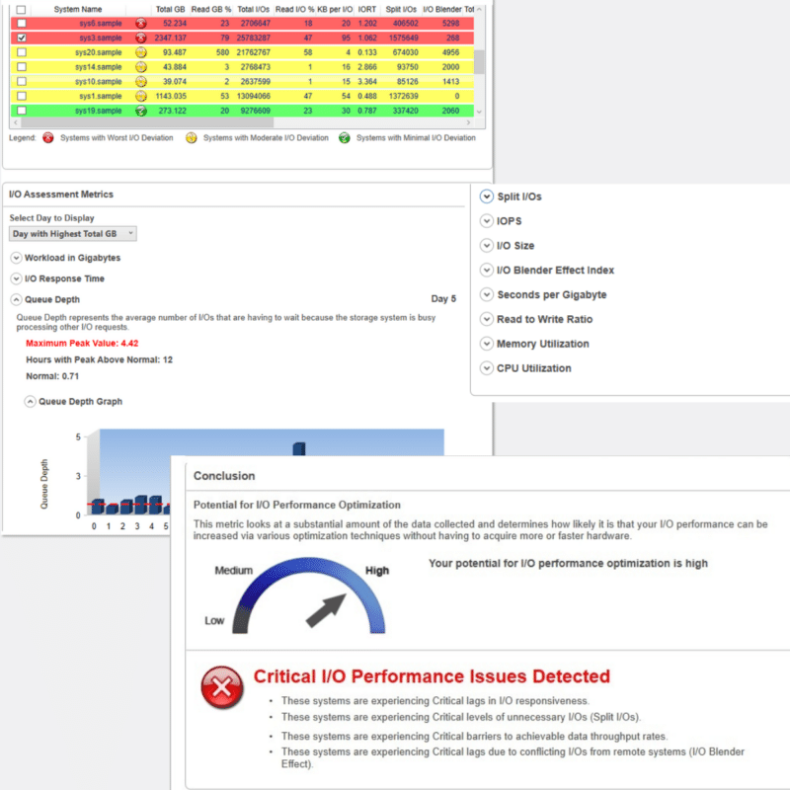Sort the table by Total GB column

[x=169, y=8]
